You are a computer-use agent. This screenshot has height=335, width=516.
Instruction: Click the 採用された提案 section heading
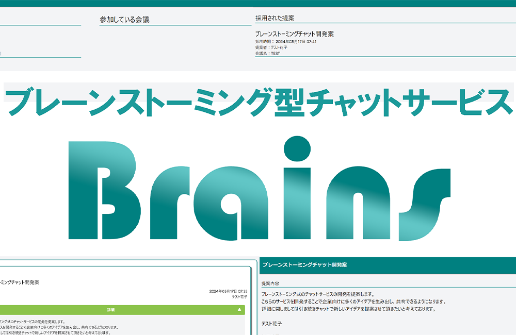[x=275, y=18]
